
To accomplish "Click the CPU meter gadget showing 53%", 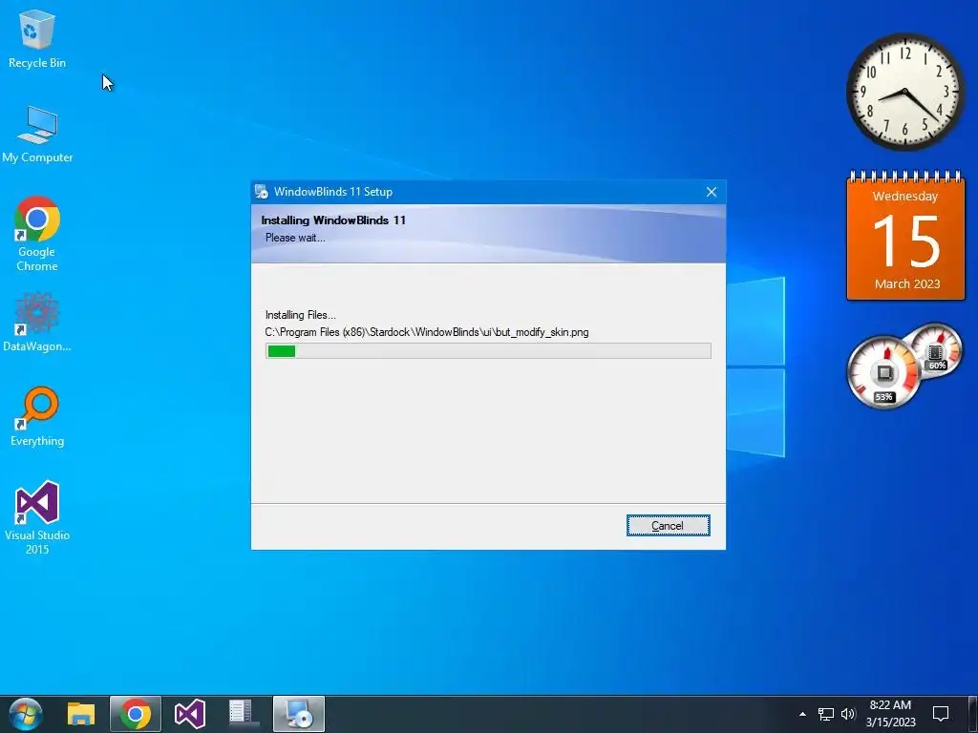I will (x=883, y=373).
